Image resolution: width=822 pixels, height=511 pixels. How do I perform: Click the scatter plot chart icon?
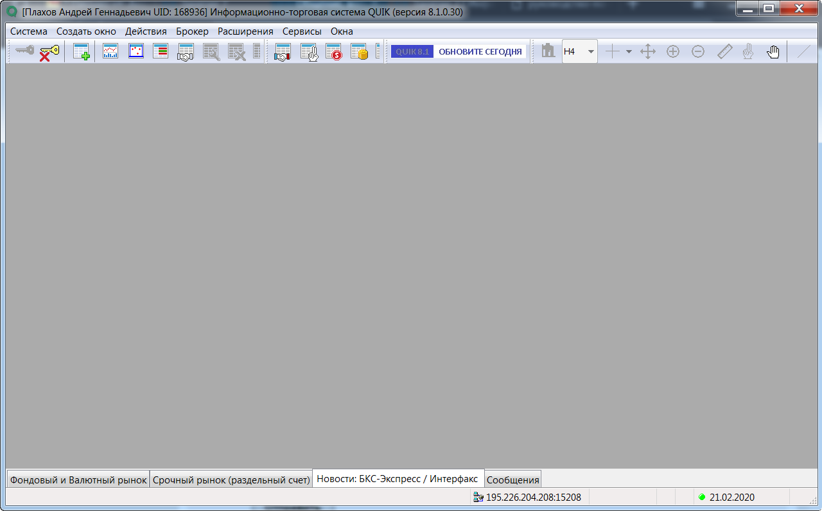tap(136, 51)
